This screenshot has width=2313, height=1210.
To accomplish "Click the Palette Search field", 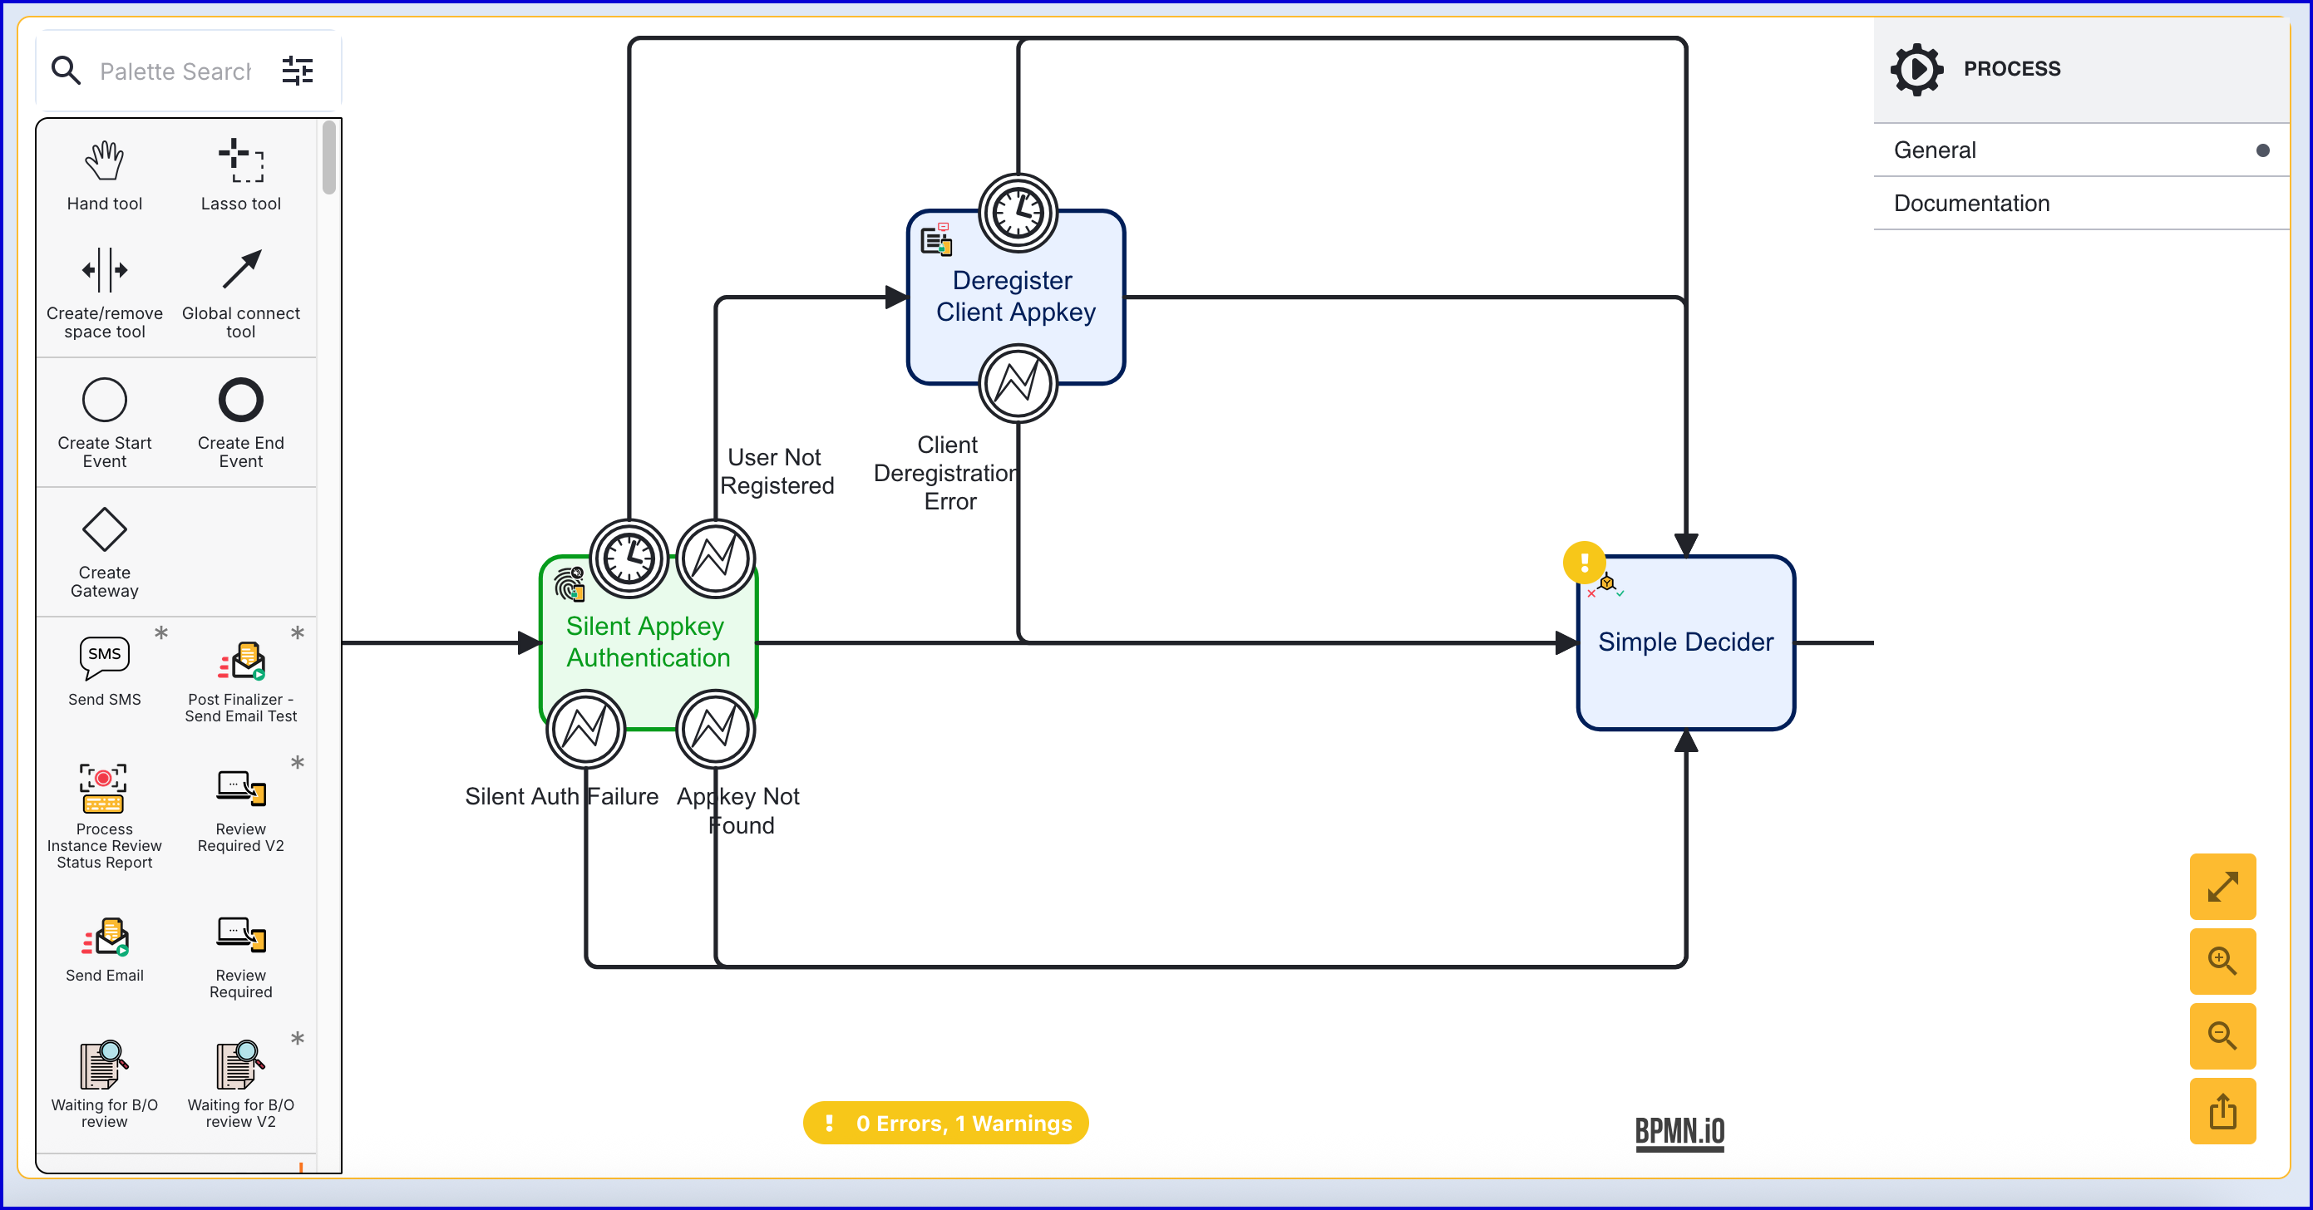I will click(x=175, y=71).
